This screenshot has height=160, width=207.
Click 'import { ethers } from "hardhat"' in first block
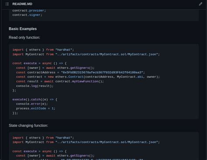43,50
